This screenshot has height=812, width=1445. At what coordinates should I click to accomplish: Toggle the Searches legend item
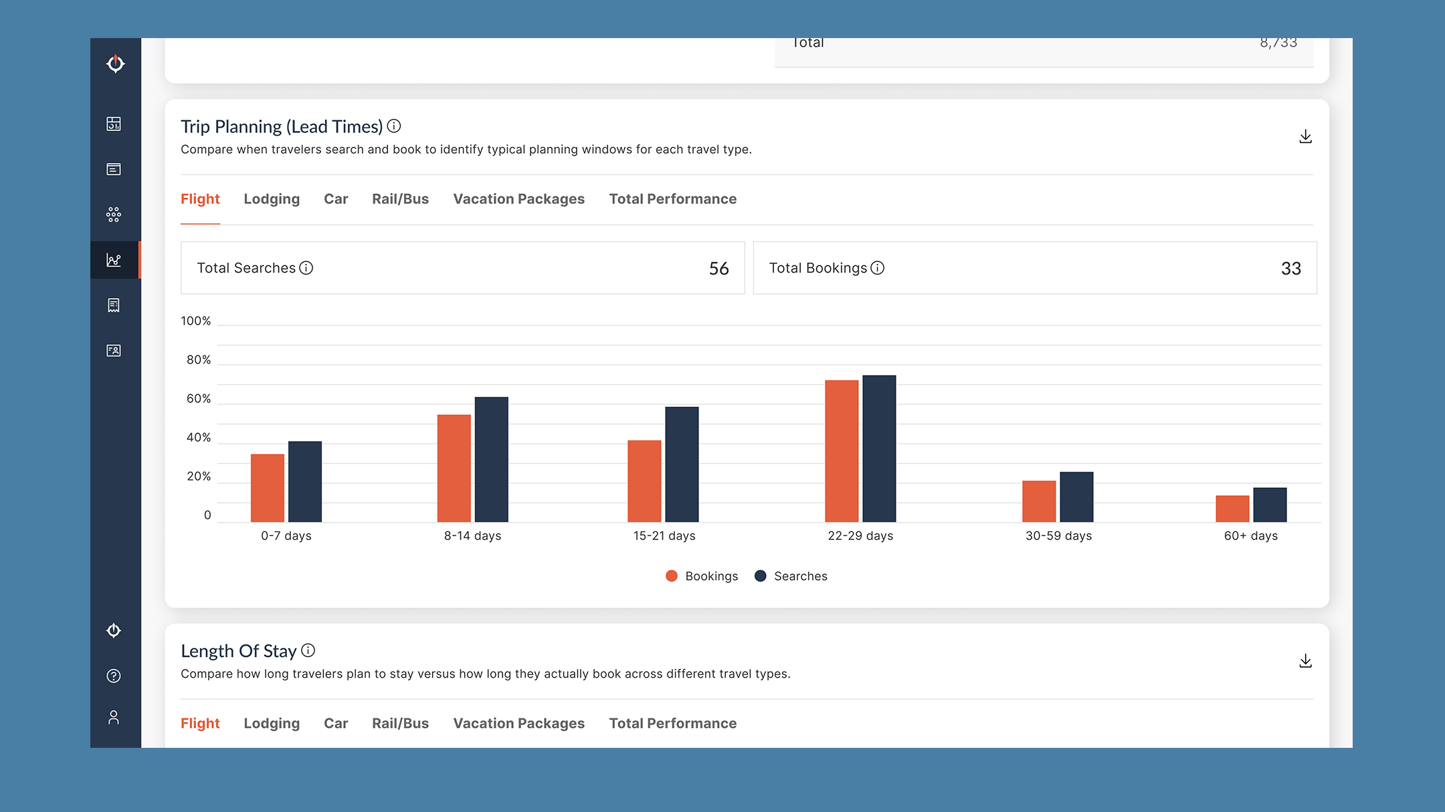pyautogui.click(x=791, y=575)
